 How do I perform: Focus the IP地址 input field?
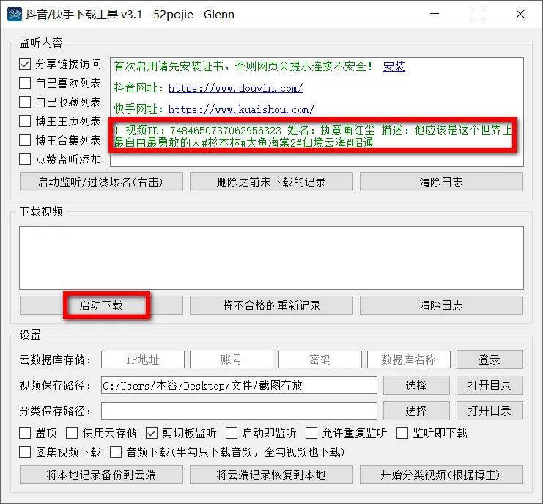pyautogui.click(x=143, y=359)
